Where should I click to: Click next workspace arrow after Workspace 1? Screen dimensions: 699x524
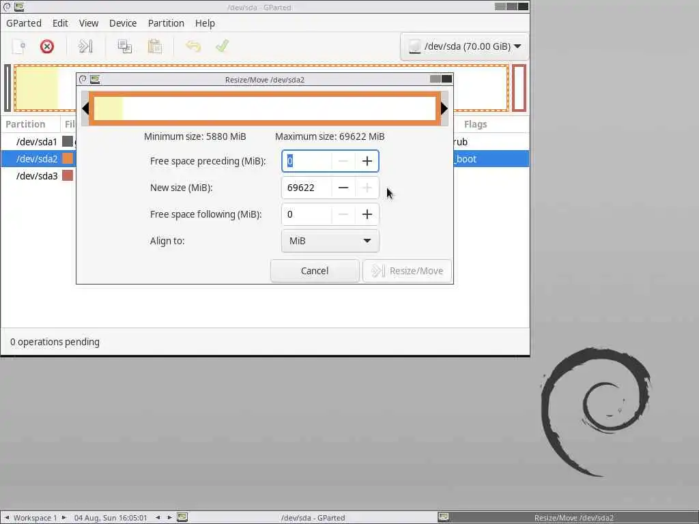point(63,518)
